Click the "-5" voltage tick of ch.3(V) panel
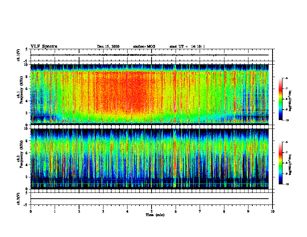 [x=26, y=205]
